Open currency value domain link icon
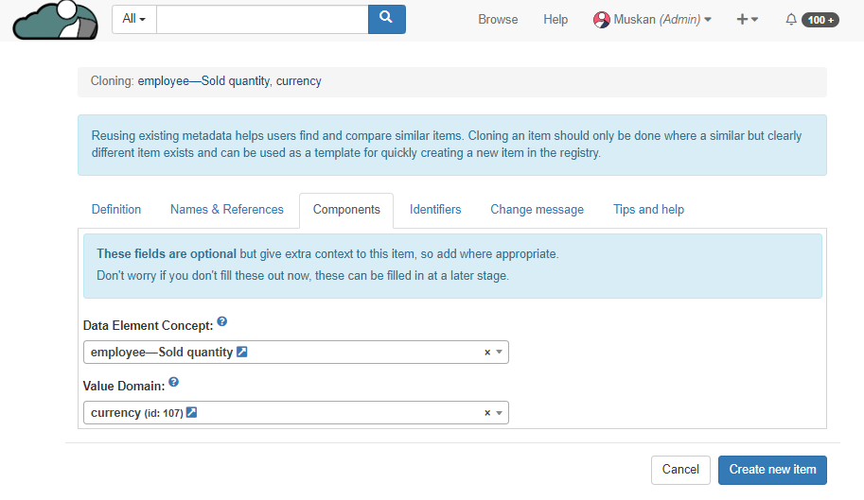 (192, 413)
